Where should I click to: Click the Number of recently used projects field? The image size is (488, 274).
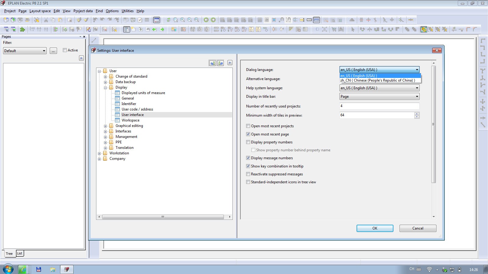(x=379, y=106)
